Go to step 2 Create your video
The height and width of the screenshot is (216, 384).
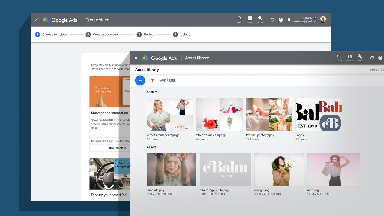coord(102,34)
